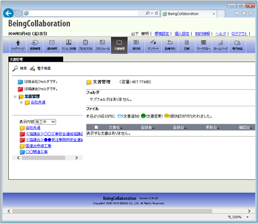Sort the table by 確認日 column

[245, 127]
